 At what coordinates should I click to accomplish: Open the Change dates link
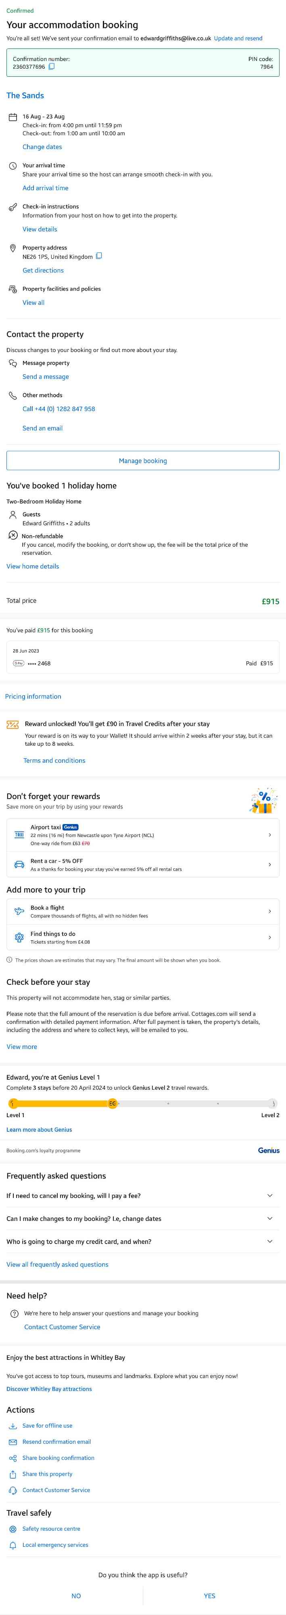coord(42,147)
